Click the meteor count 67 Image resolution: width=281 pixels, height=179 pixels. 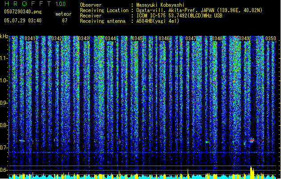pyautogui.click(x=65, y=21)
